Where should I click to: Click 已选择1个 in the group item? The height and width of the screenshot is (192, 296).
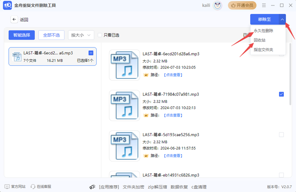(x=85, y=60)
